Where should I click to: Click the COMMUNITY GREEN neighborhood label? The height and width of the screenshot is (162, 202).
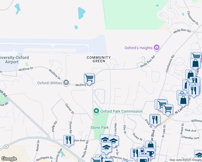[99, 59]
